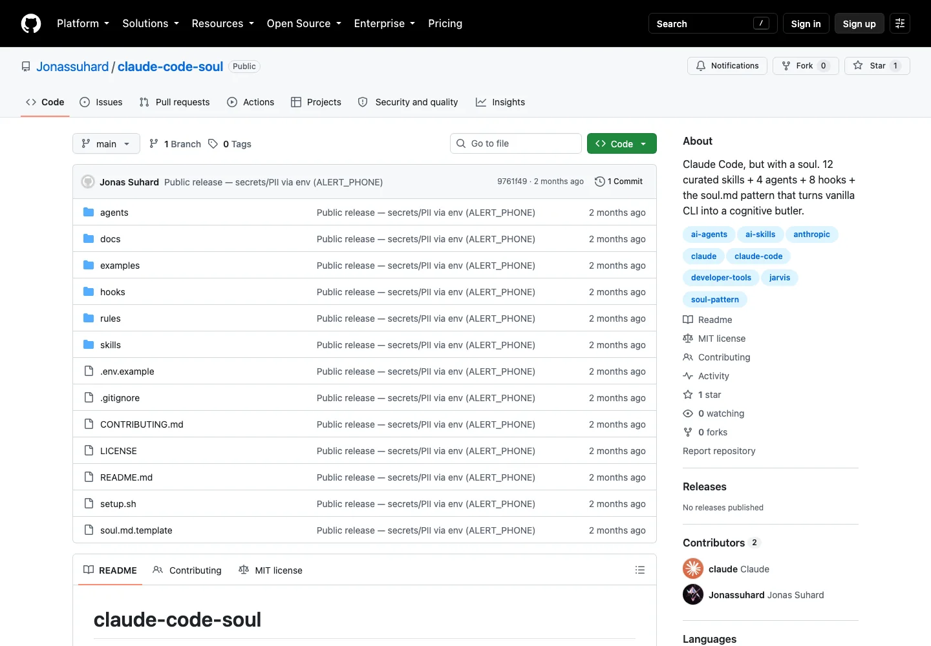Click the Go to file search box
This screenshot has height=646, width=931.
(x=516, y=143)
